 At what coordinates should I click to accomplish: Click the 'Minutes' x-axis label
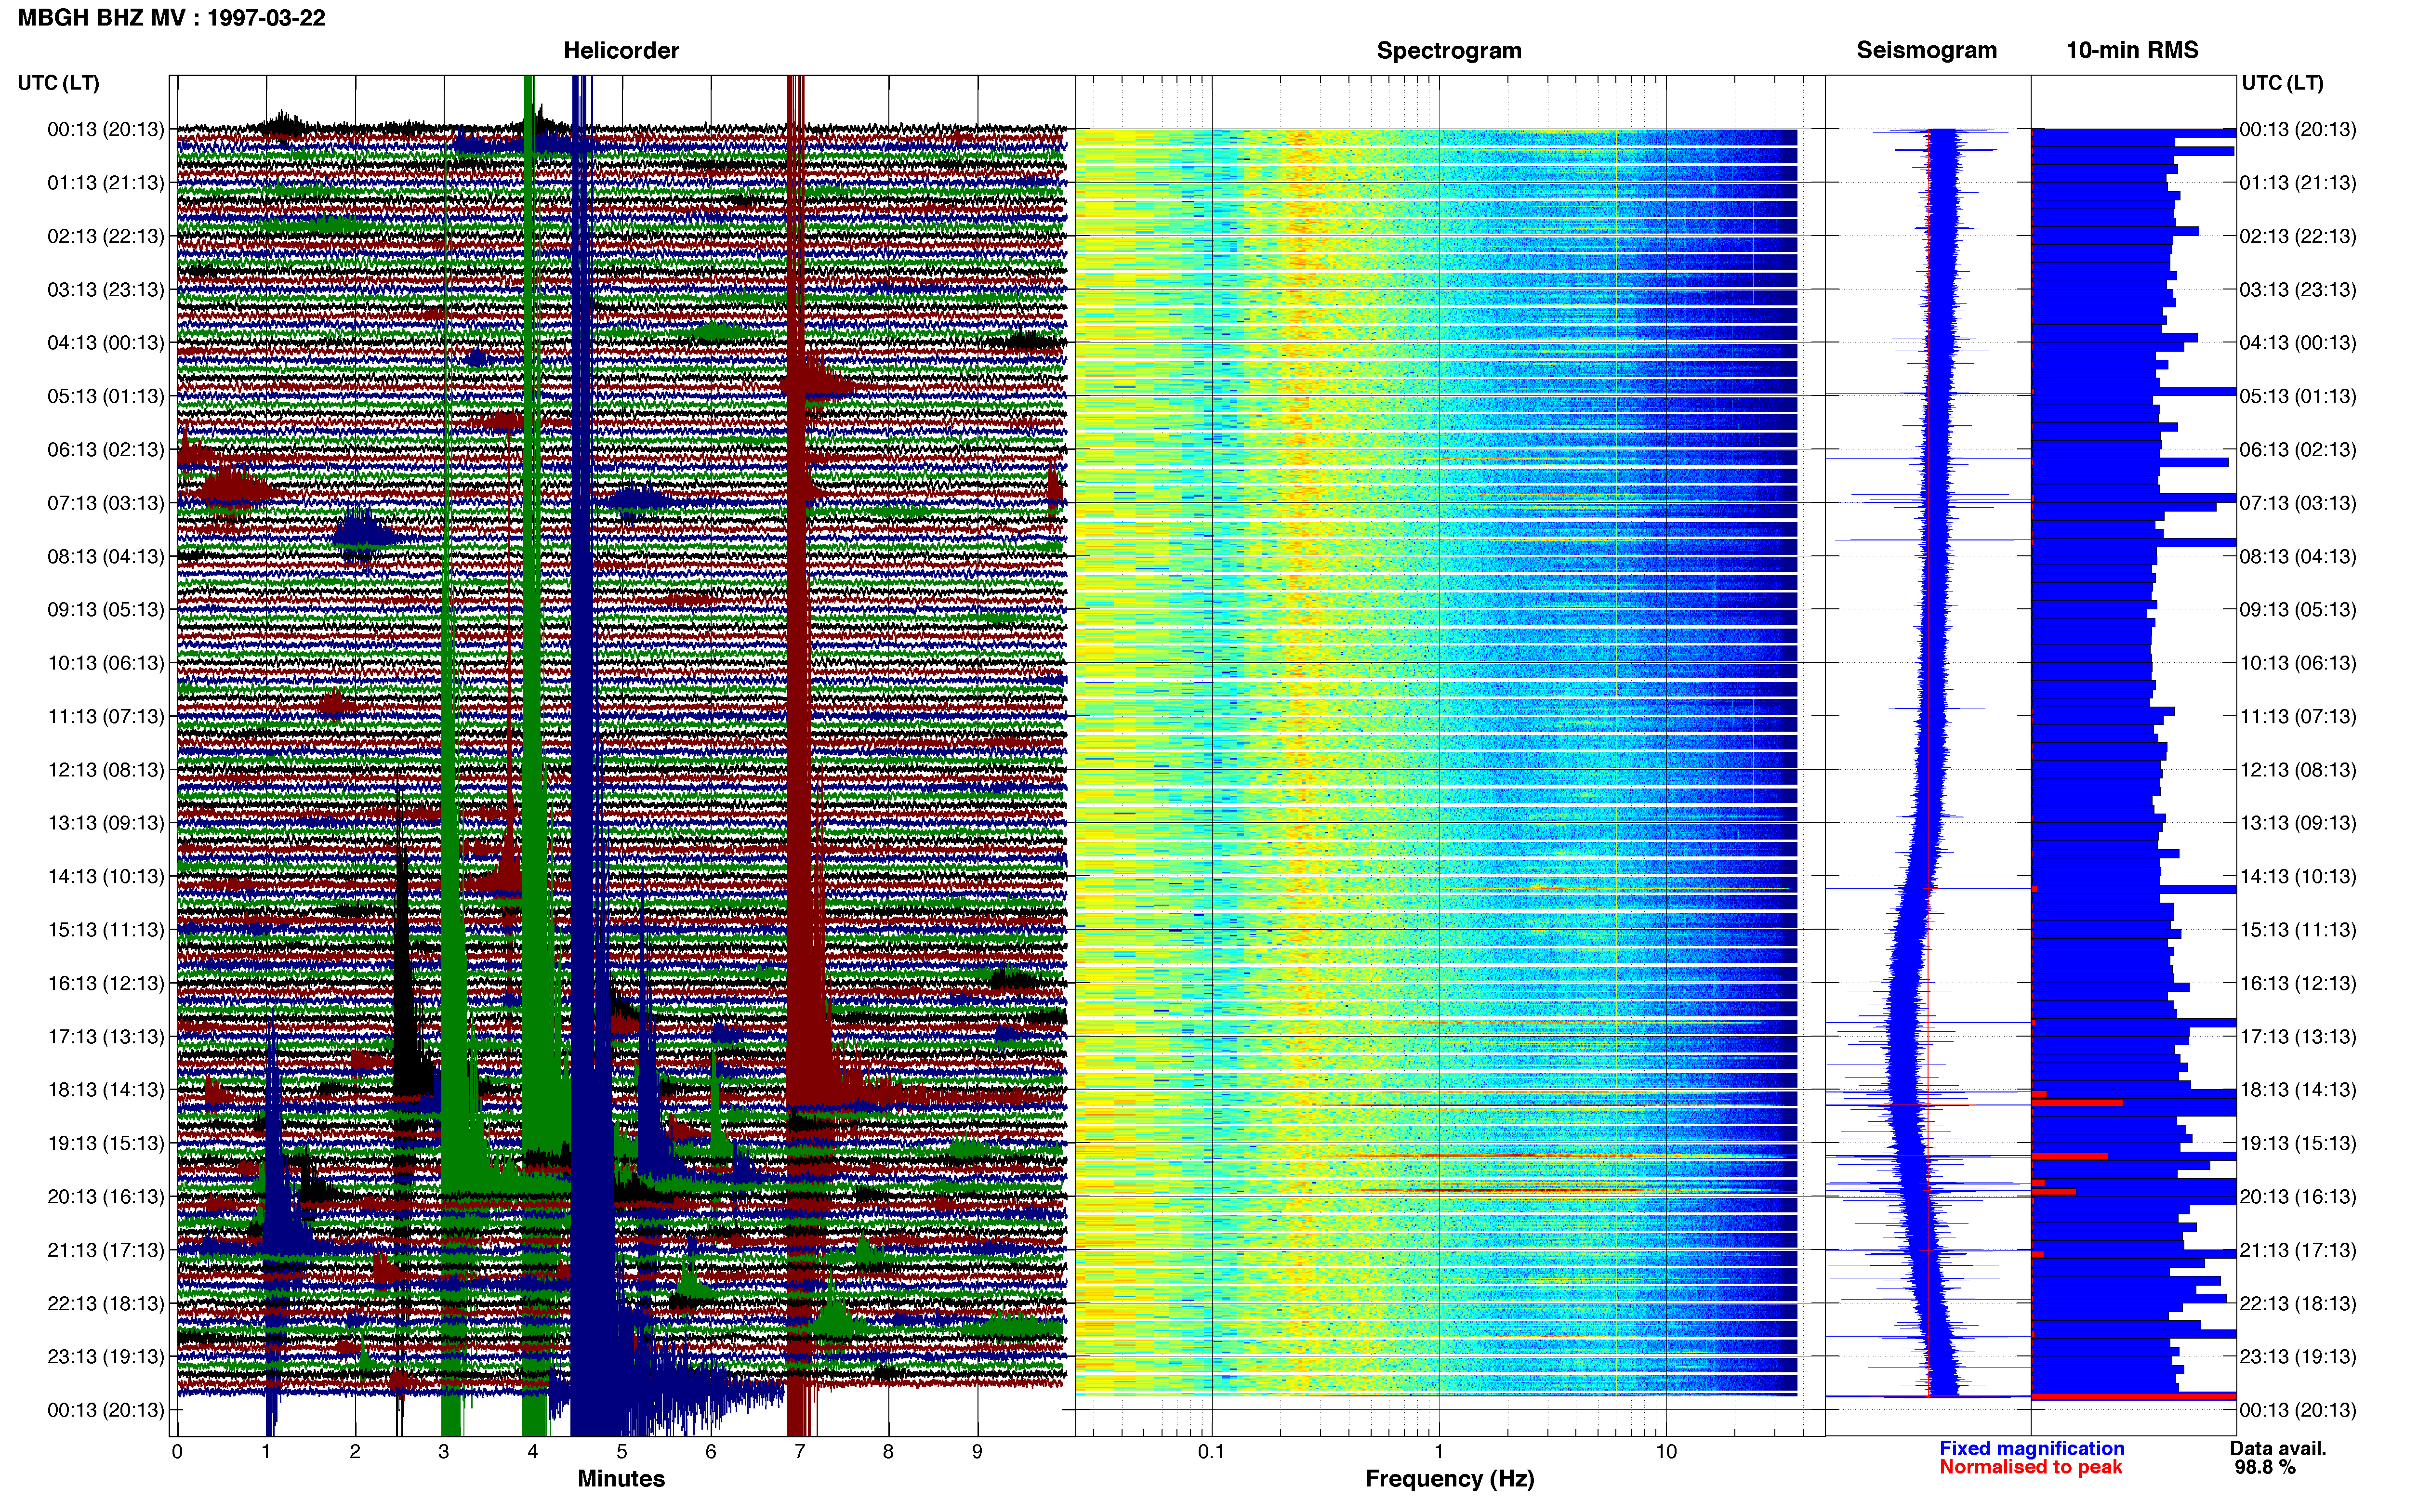point(621,1478)
